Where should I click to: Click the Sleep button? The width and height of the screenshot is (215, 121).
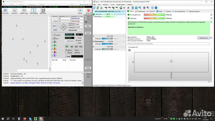coord(88,26)
